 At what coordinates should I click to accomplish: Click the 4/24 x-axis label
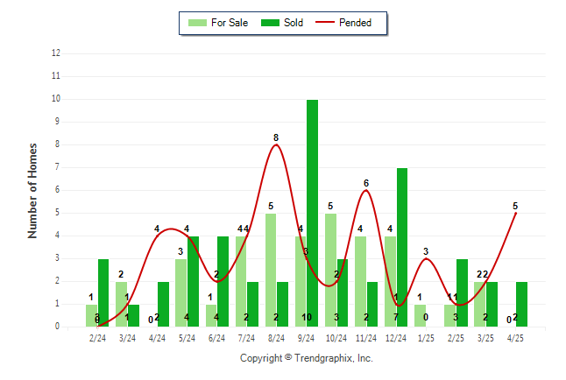[157, 338]
